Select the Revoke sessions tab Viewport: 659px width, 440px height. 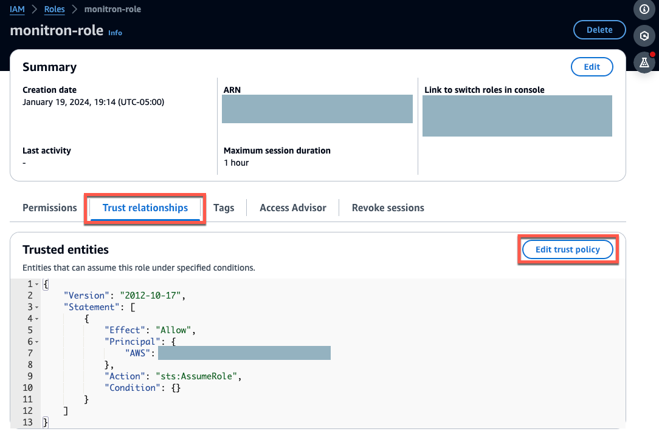pos(387,208)
